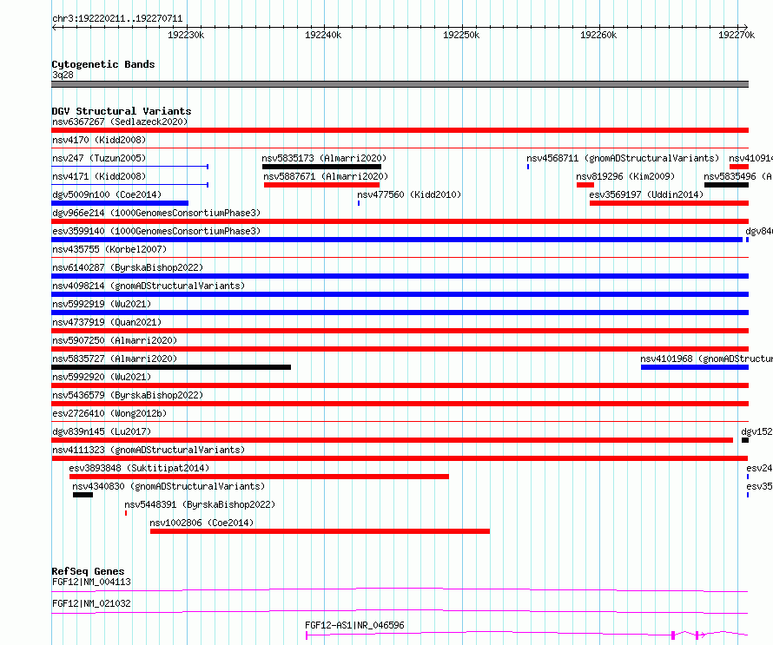
Task: Open esv2726410 (Wong2012b) variant
Action: pyautogui.click(x=109, y=413)
